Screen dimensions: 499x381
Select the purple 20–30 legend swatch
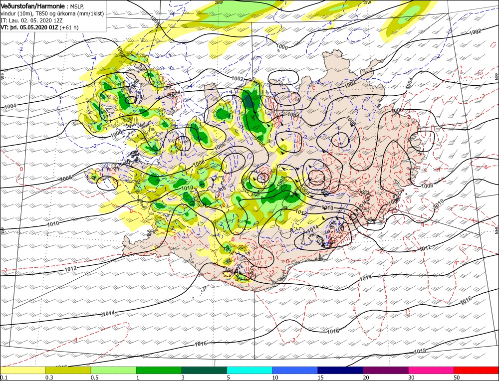coord(385,370)
